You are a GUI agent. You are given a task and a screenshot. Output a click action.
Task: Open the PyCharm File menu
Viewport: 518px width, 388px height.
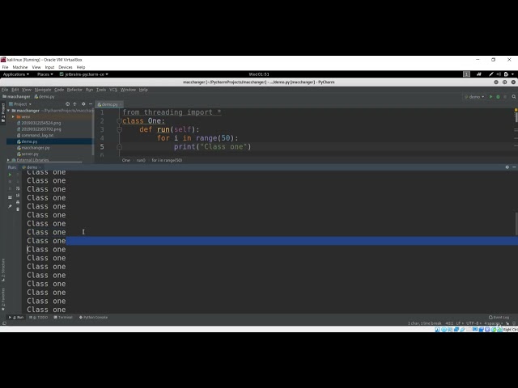click(5, 90)
